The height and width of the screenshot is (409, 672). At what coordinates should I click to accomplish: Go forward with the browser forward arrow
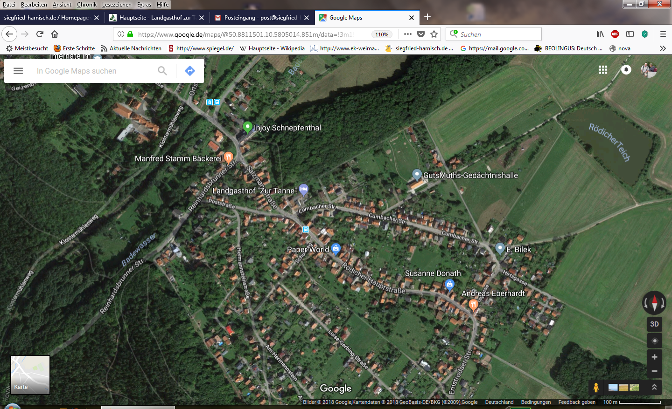coord(25,34)
